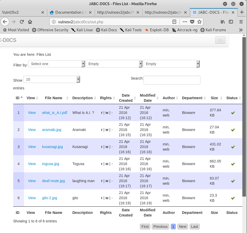Sort table by ID column
247x233 pixels.
(x=19, y=98)
